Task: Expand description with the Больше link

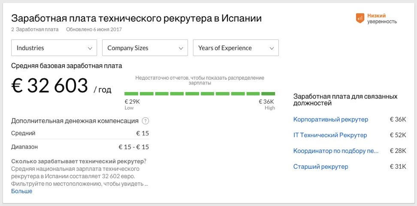Action: 21,191
